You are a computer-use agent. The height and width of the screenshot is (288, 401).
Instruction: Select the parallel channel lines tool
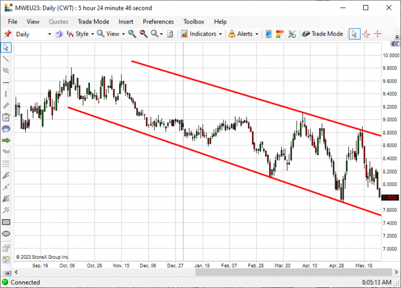pyautogui.click(x=6, y=105)
